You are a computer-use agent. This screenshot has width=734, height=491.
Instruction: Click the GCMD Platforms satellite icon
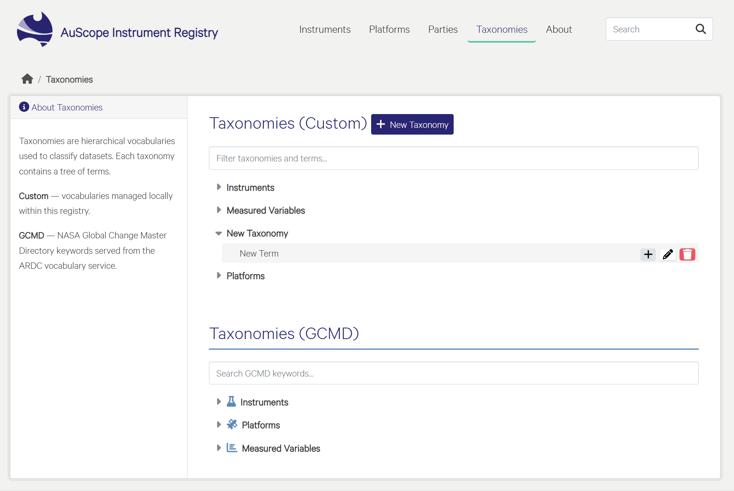click(232, 424)
